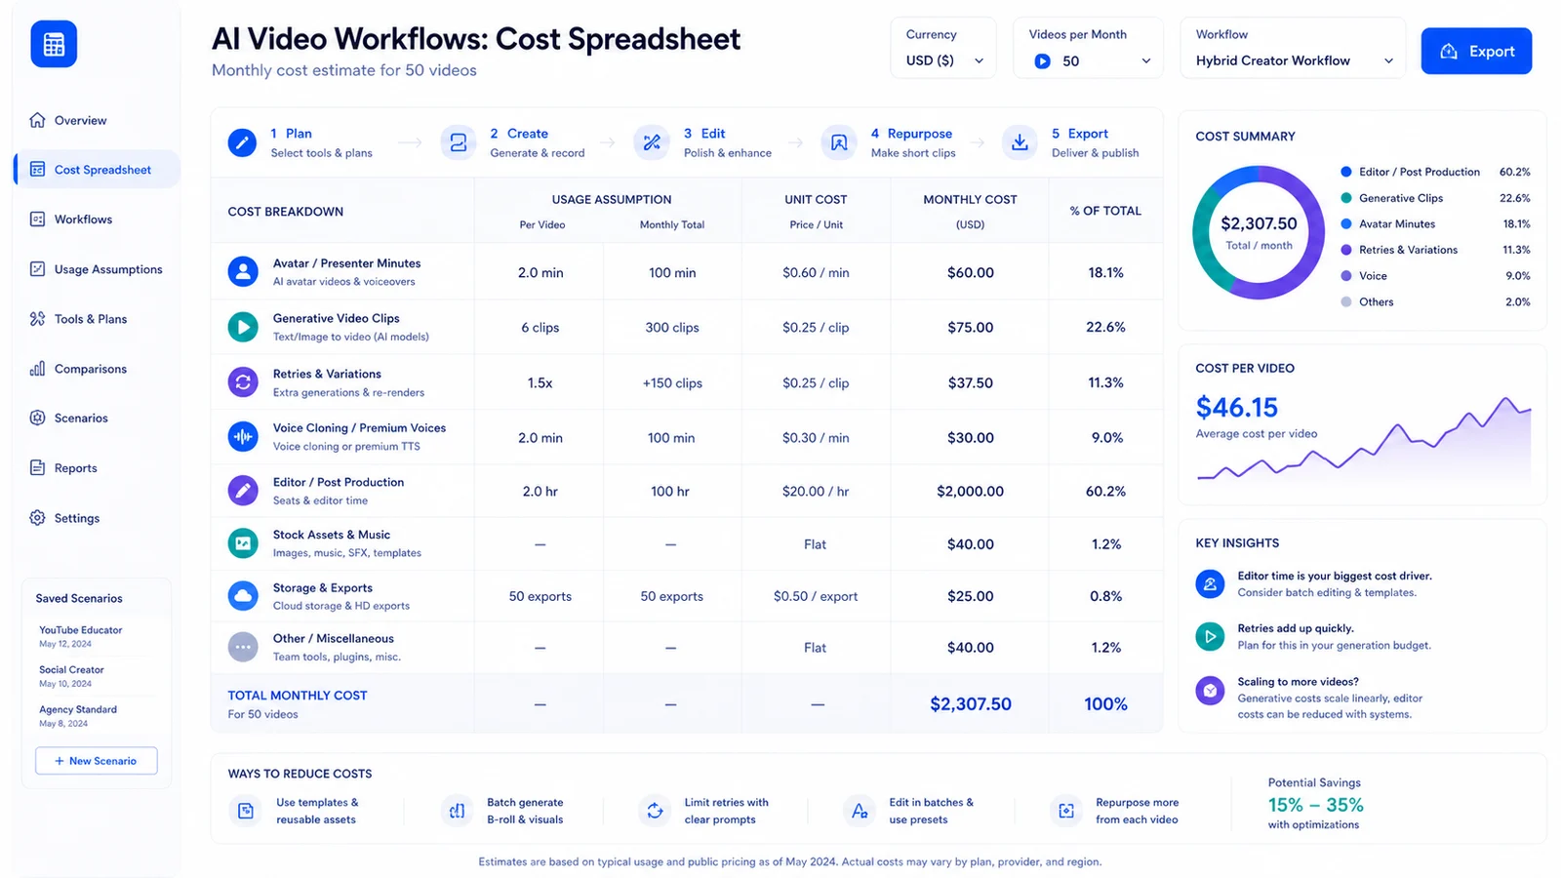Open the Currency USD dropdown
The width and height of the screenshot is (1561, 878).
943,48
